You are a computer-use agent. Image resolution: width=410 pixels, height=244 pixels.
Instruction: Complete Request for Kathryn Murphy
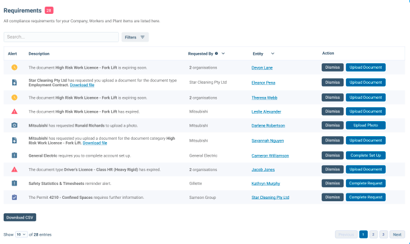365,183
